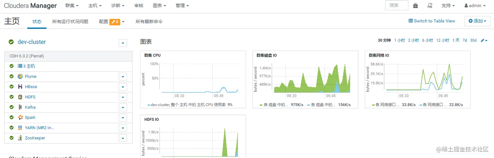494x158 pixels.
Task: Open the dev-cluster link
Action: [x=32, y=42]
